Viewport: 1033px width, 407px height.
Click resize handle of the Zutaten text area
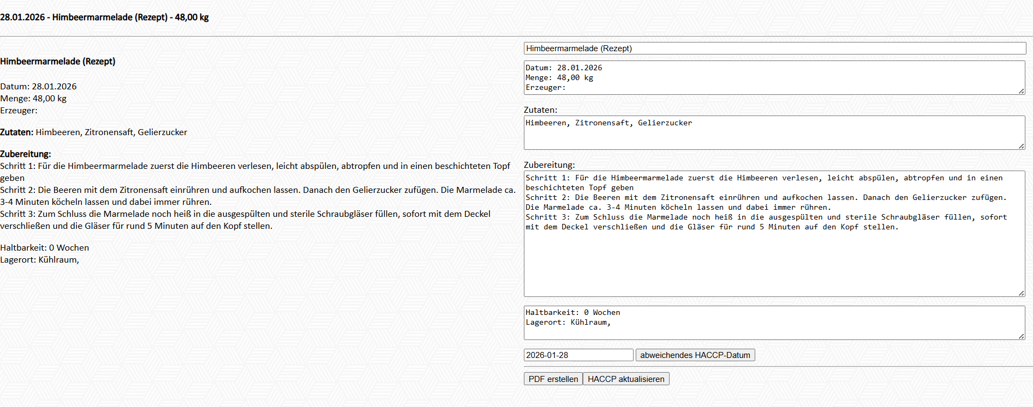point(1021,146)
